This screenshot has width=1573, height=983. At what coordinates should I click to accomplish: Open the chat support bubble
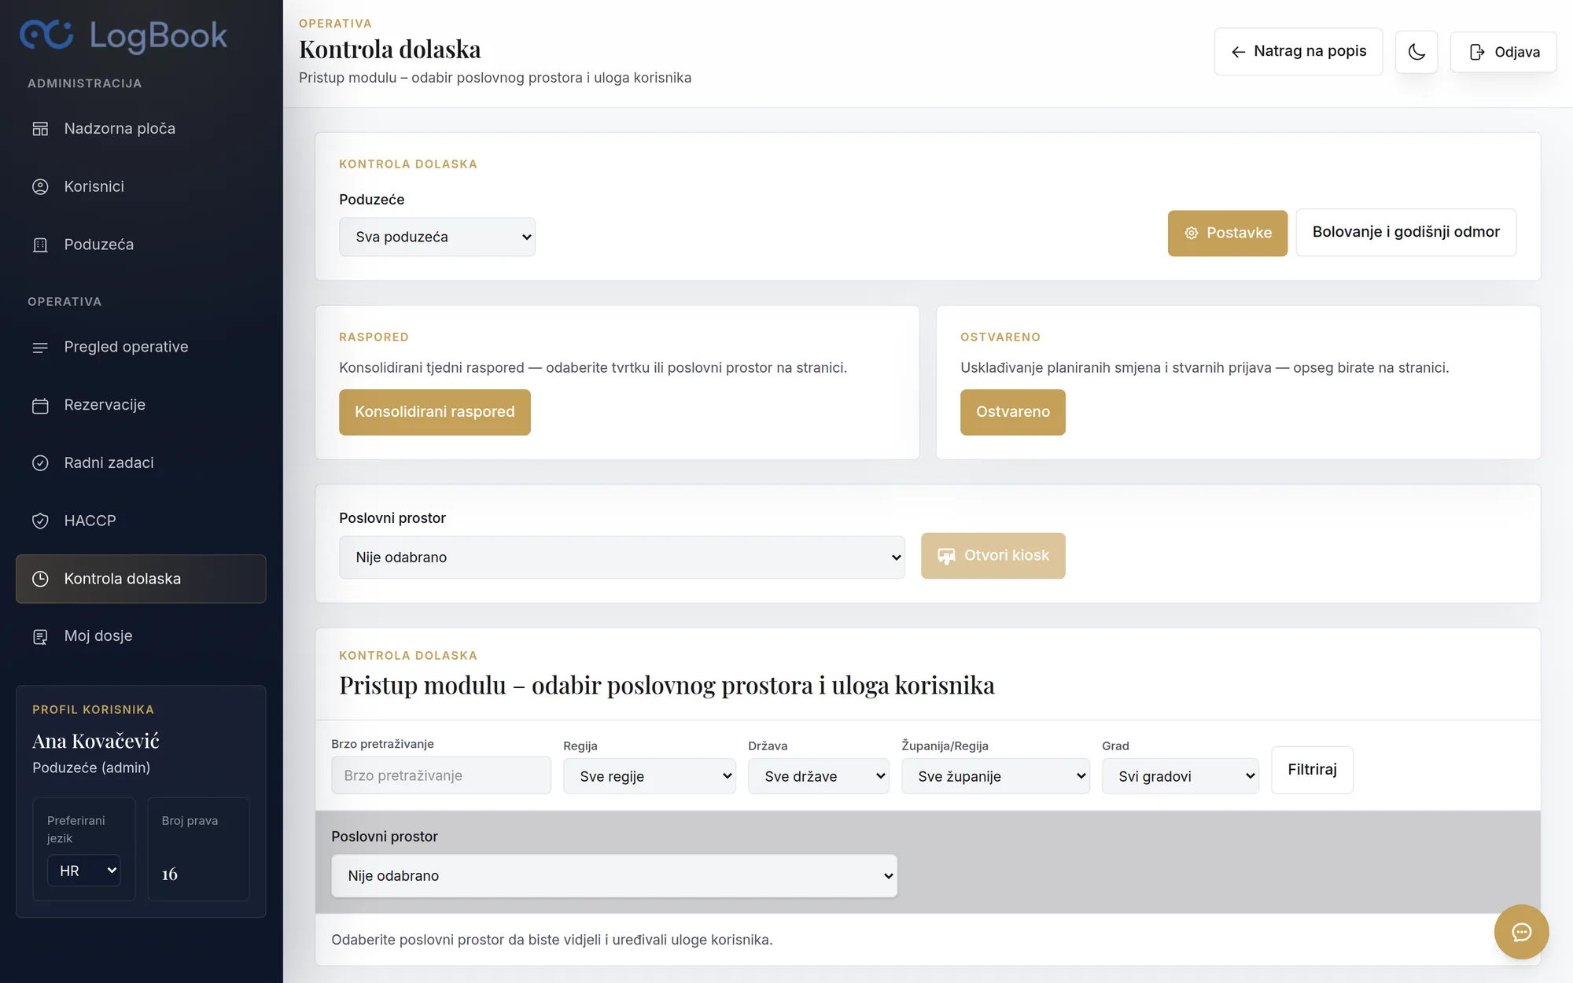1522,932
